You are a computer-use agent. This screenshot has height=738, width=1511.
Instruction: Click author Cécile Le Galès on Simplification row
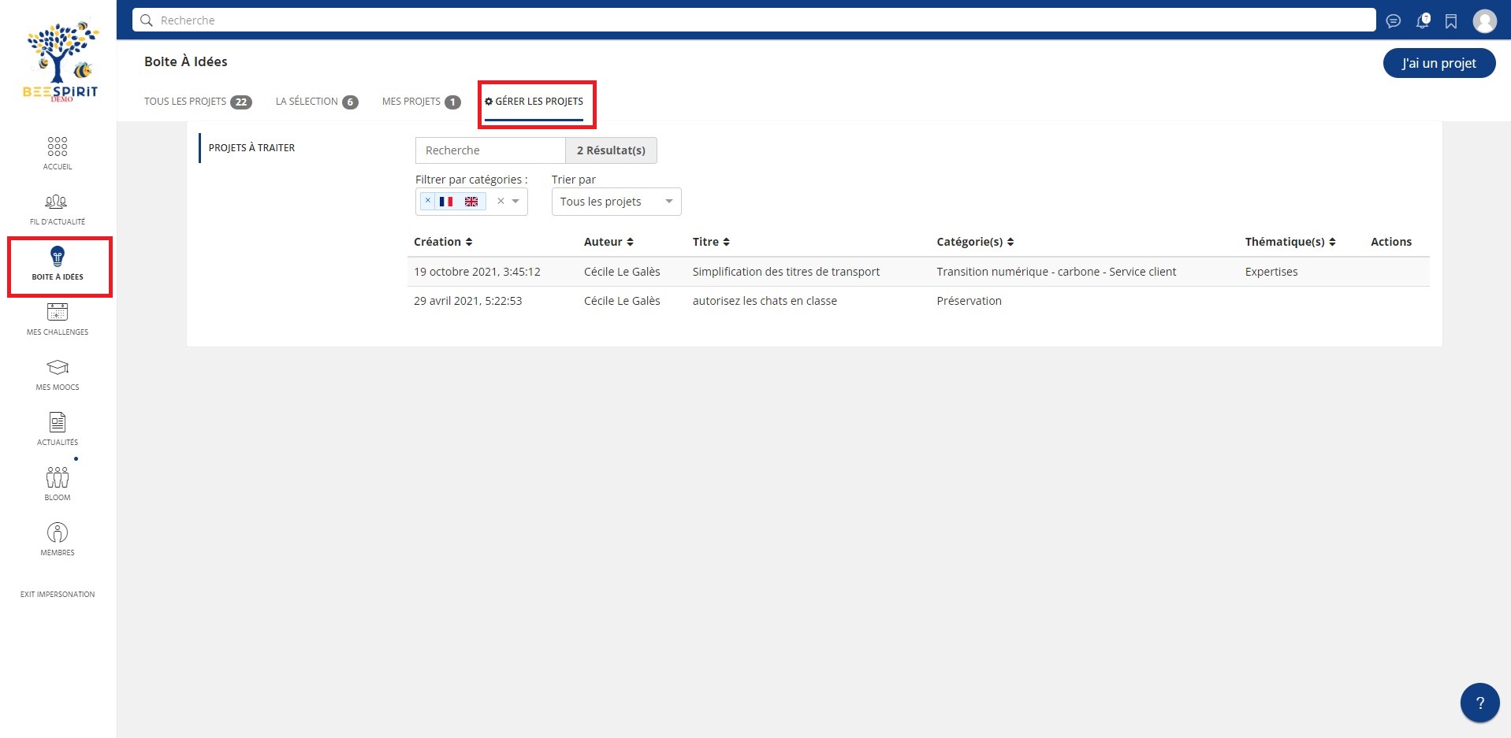[622, 272]
